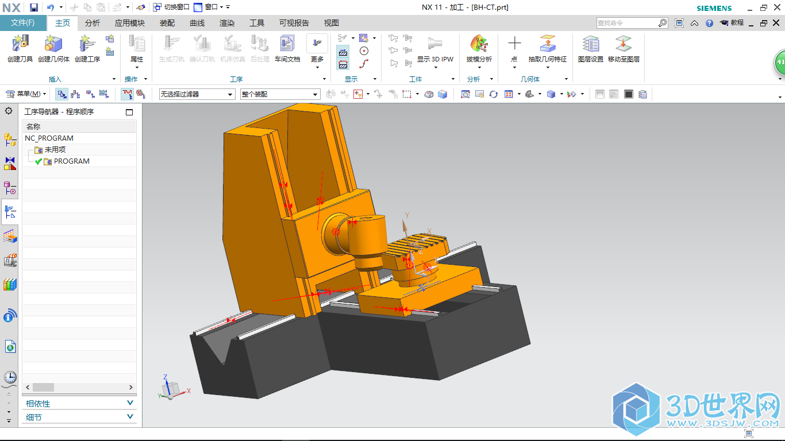Click the Undo arrow in title bar
The width and height of the screenshot is (785, 441).
tap(51, 7)
